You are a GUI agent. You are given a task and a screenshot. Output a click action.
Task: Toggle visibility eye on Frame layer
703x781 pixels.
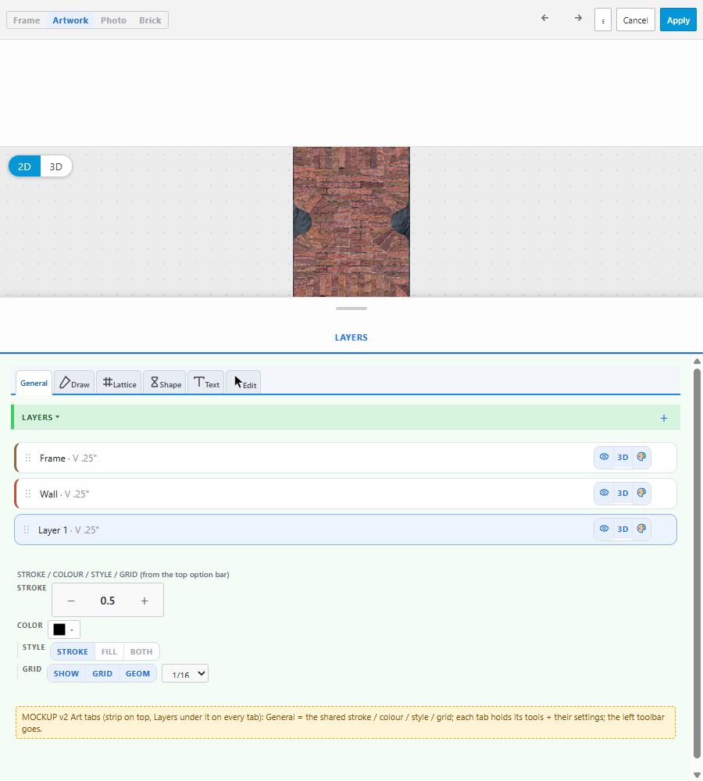[x=604, y=457]
